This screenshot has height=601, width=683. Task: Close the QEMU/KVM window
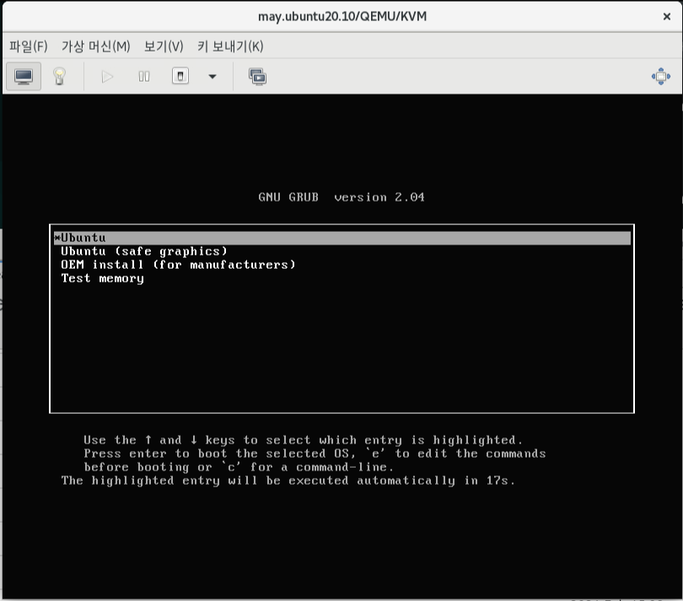coord(666,17)
